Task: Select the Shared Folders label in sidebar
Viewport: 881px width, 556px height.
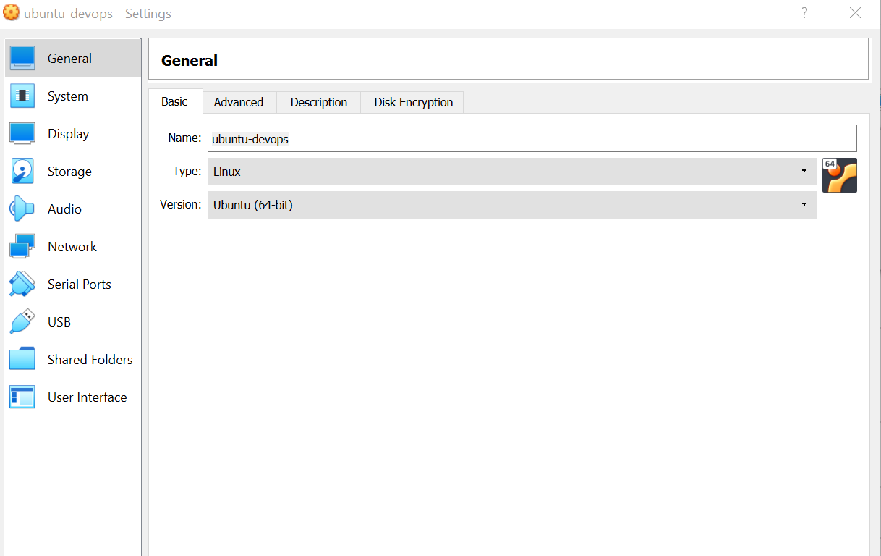Action: click(x=90, y=360)
